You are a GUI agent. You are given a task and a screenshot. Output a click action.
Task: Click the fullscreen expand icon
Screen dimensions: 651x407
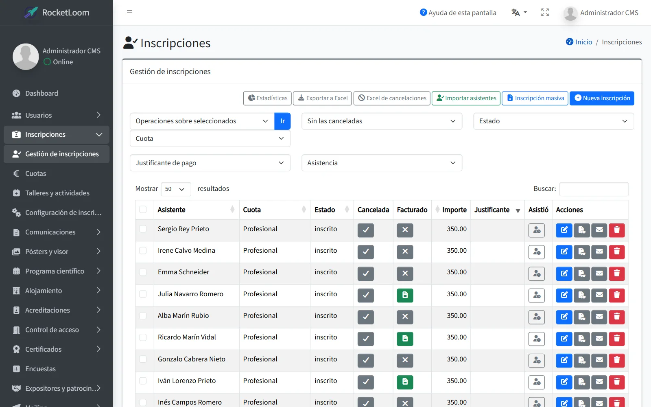click(545, 12)
